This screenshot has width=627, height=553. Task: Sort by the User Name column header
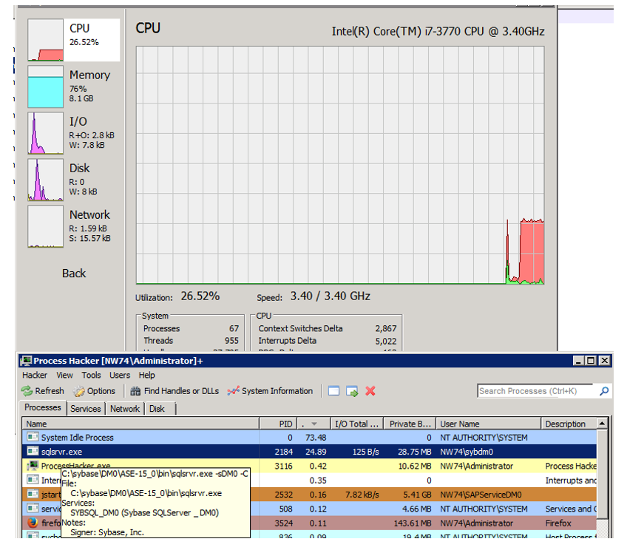(488, 424)
